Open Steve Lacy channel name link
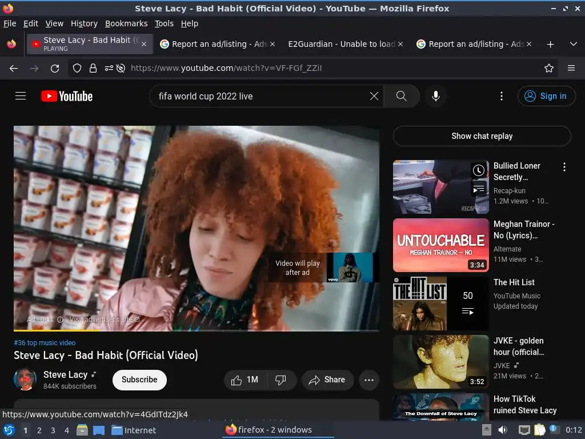 (x=65, y=374)
